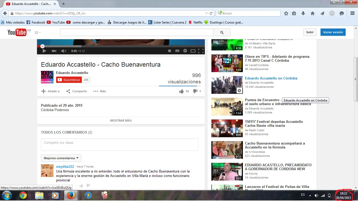Open the Netflix bookmark
The height and width of the screenshot is (201, 358).
click(x=195, y=22)
